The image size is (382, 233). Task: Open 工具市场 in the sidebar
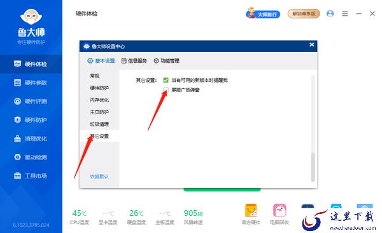pyautogui.click(x=31, y=176)
